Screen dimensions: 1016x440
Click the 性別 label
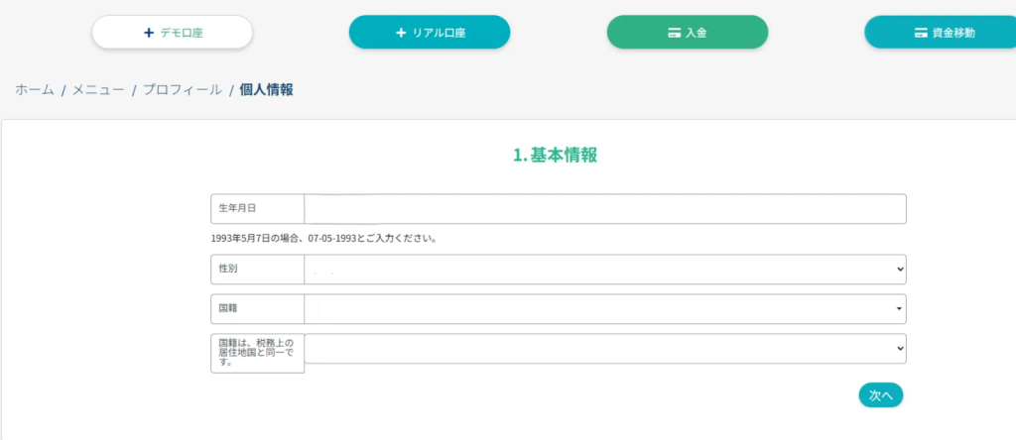coord(228,269)
